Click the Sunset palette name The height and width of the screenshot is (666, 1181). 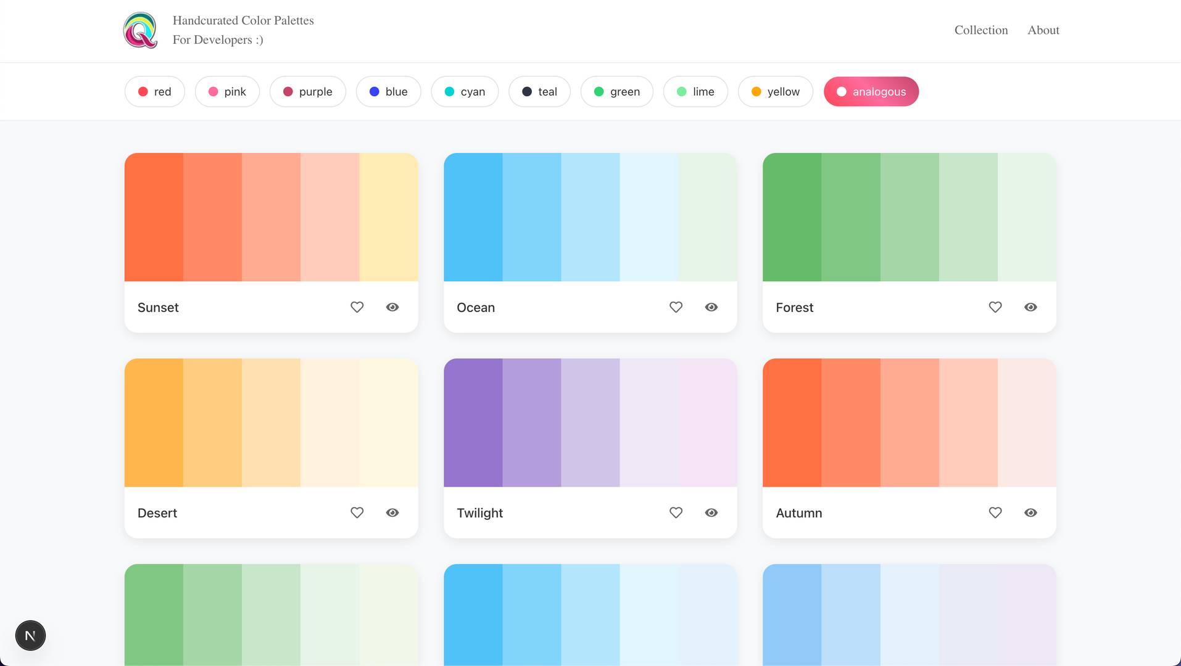(158, 307)
